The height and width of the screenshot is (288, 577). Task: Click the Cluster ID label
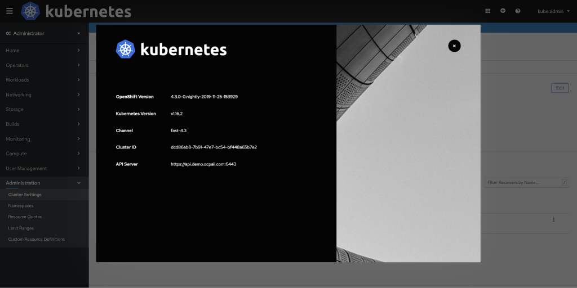(126, 147)
